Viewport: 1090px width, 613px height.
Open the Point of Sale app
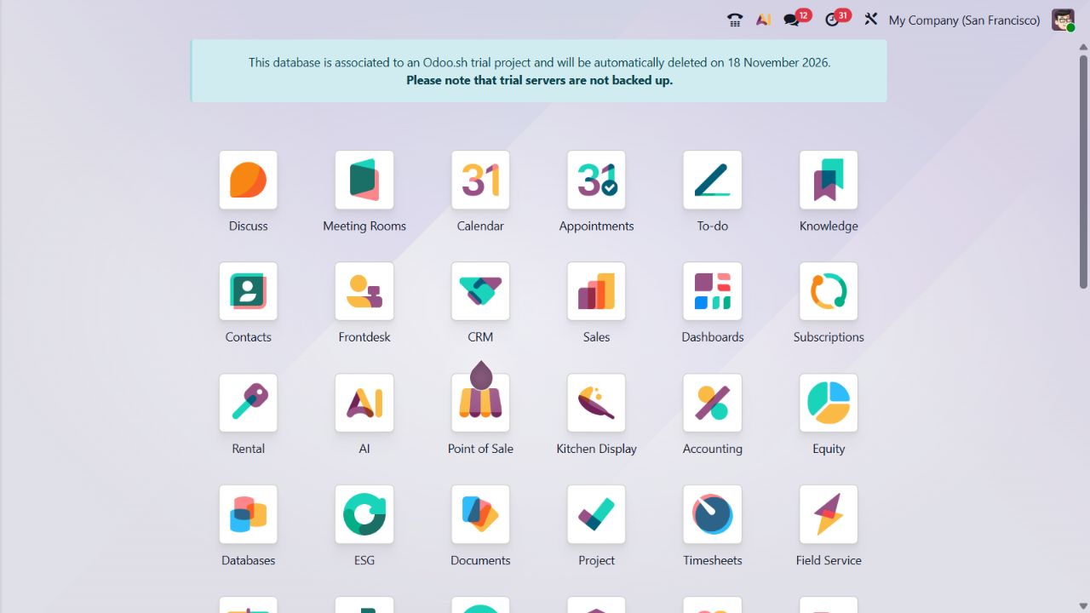tap(480, 403)
